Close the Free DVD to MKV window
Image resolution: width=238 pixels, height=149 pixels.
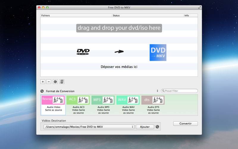point(39,7)
